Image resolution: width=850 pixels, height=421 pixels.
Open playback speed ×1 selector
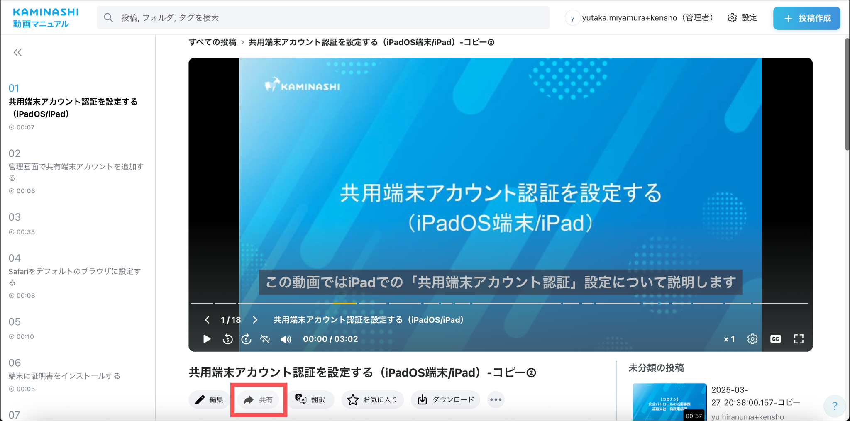coord(729,339)
